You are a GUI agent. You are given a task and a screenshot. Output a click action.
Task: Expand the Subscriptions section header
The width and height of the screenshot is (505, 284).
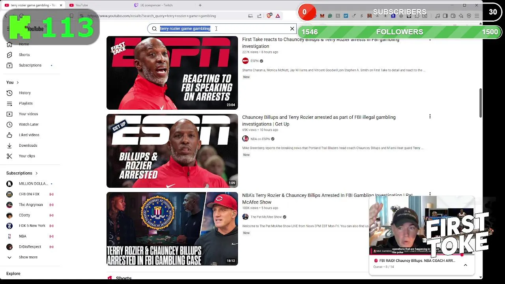22,173
